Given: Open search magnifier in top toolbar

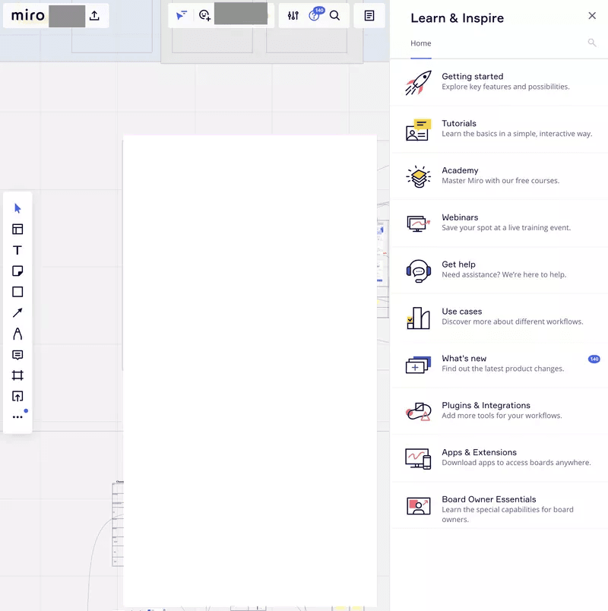Looking at the screenshot, I should coord(334,16).
